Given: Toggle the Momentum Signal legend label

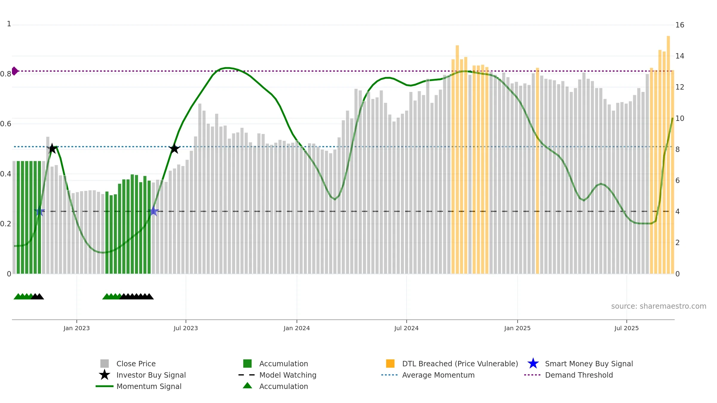Looking at the screenshot, I should click(x=149, y=386).
